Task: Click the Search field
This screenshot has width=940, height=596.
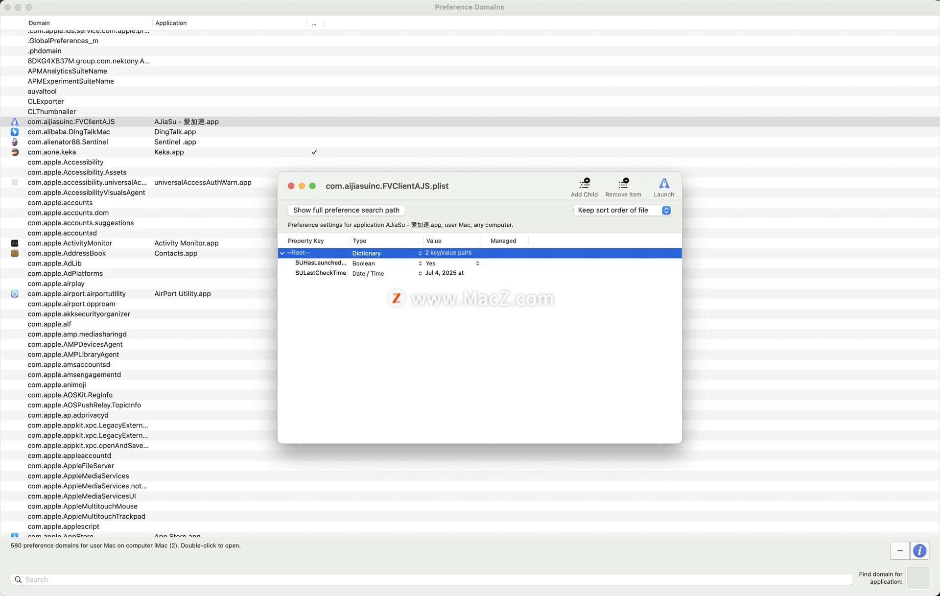Action: (x=432, y=580)
